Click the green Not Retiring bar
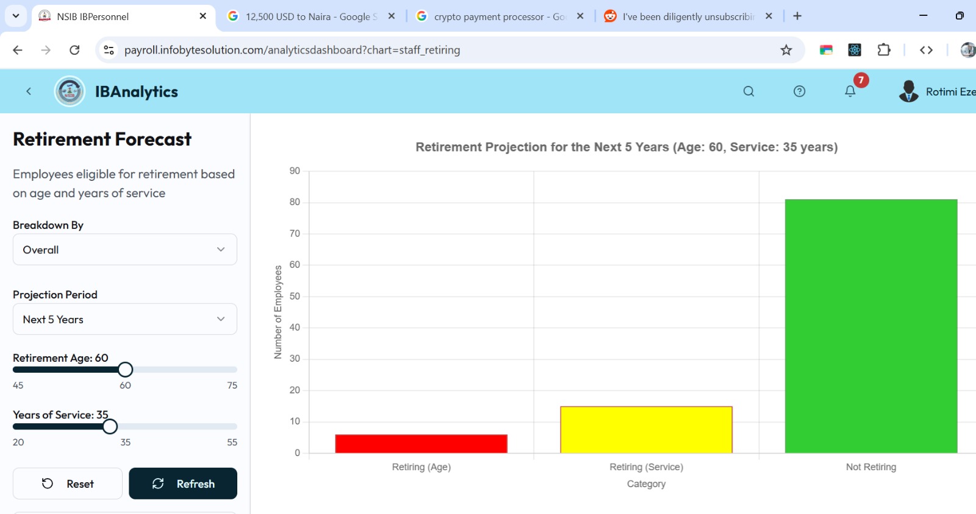976x514 pixels. tap(871, 326)
